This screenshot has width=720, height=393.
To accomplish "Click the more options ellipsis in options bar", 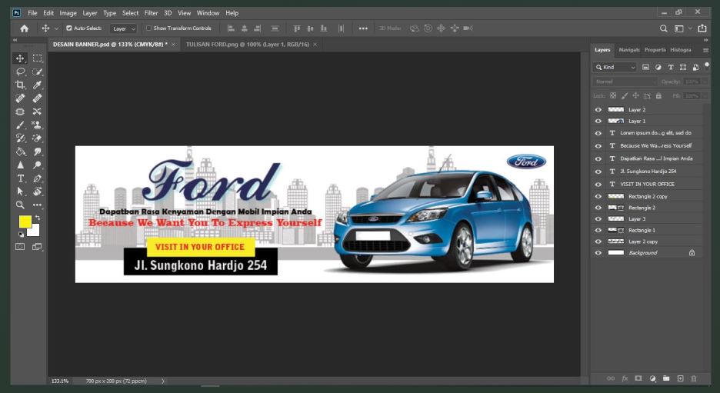I will [363, 28].
